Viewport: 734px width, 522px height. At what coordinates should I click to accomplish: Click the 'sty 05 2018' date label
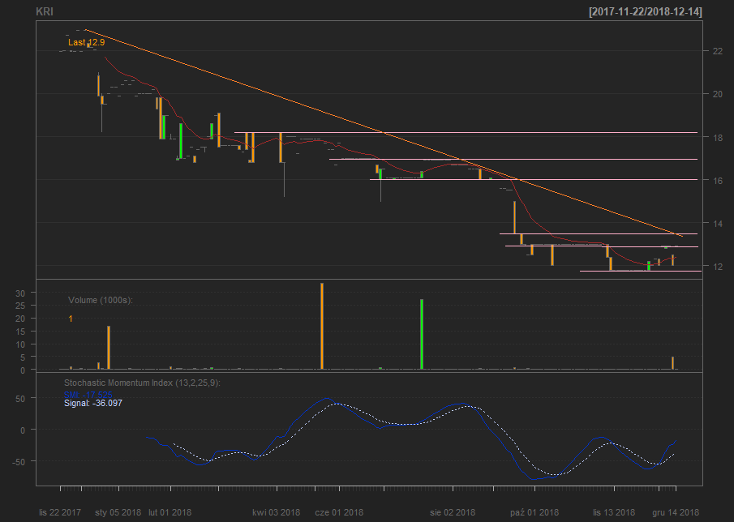click(x=118, y=512)
